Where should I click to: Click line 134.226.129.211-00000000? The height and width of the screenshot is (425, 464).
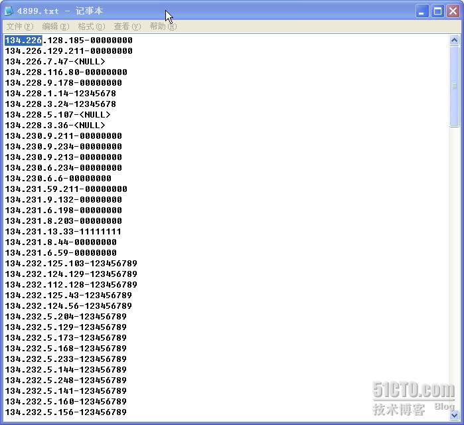point(68,51)
